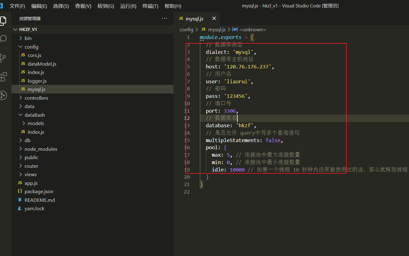Click module.exports on line 1

[221, 37]
